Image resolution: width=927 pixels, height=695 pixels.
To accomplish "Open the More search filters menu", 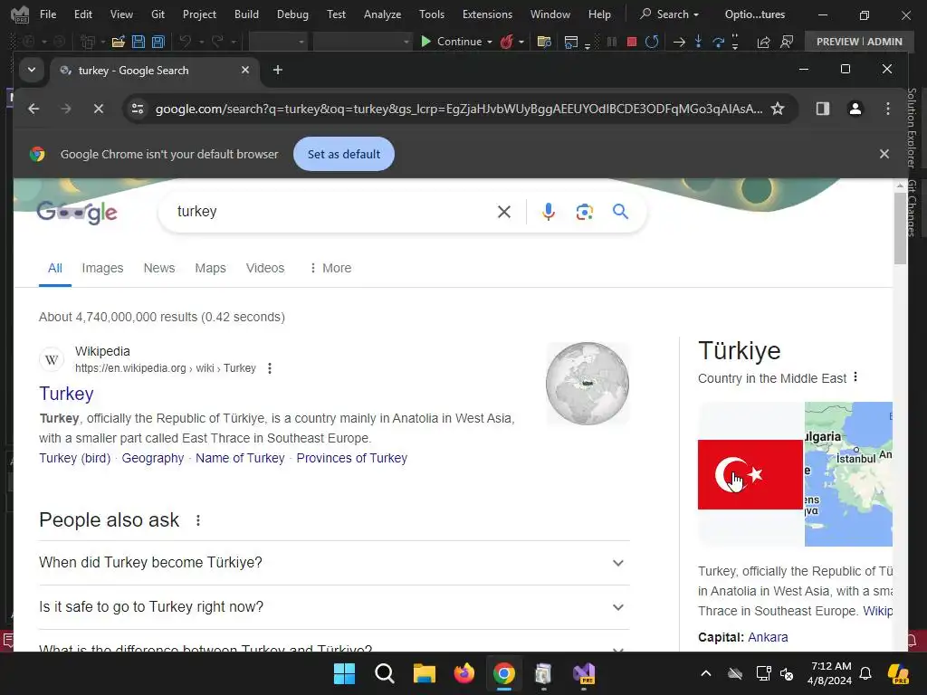I will click(330, 268).
